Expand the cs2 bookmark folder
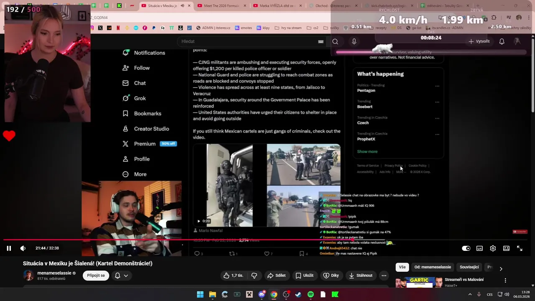535x301 pixels. pos(312,28)
